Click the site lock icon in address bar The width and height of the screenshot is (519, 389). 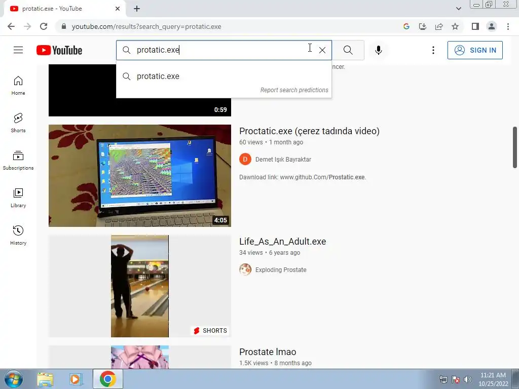coord(64,26)
